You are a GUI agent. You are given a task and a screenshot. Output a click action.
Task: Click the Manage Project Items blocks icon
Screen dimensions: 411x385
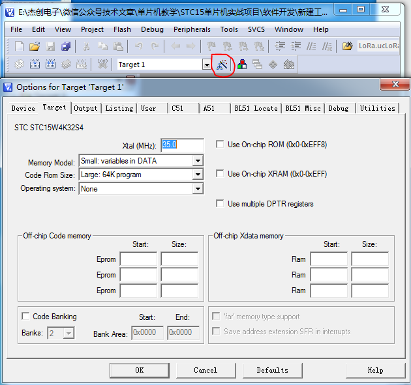242,64
